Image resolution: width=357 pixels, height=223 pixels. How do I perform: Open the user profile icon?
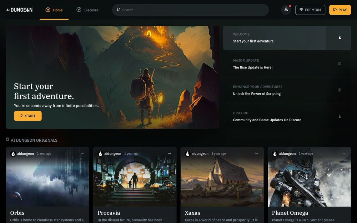coord(286,10)
